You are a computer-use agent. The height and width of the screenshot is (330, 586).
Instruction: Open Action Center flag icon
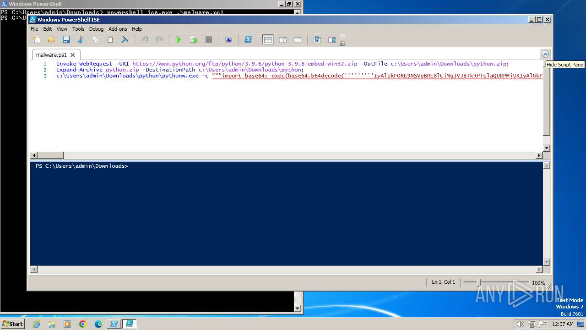tap(543, 324)
